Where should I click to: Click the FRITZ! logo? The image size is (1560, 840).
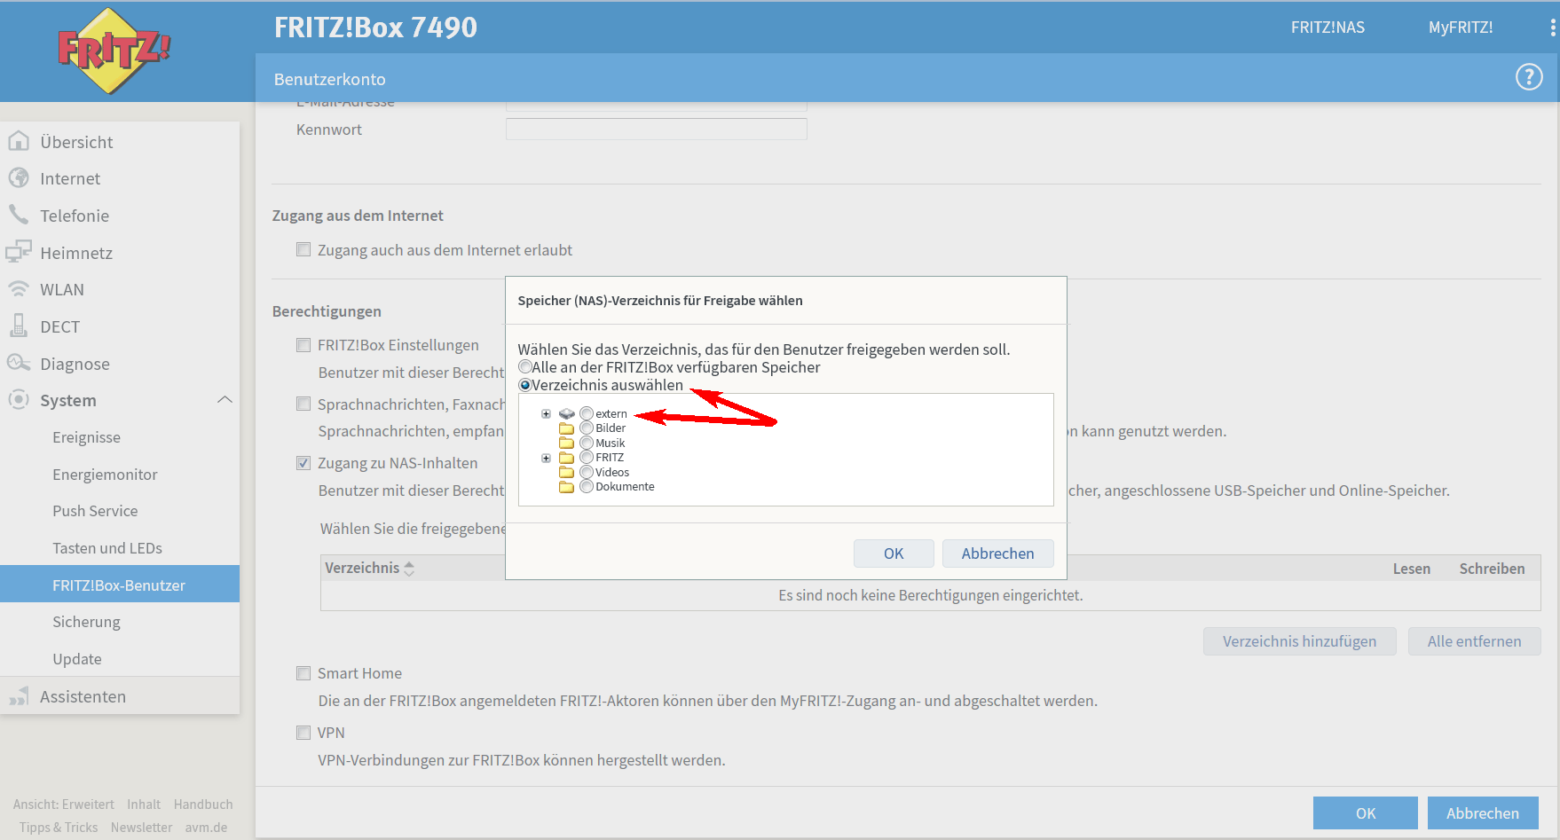pos(113,51)
